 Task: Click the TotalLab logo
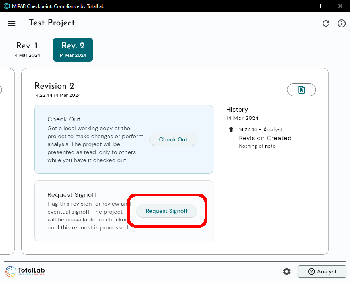(x=25, y=271)
